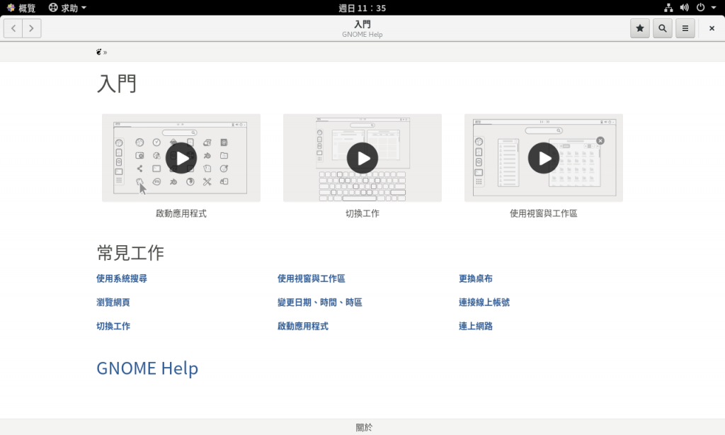Open the 連接線上帳號 link
Image resolution: width=725 pixels, height=435 pixels.
click(x=484, y=303)
